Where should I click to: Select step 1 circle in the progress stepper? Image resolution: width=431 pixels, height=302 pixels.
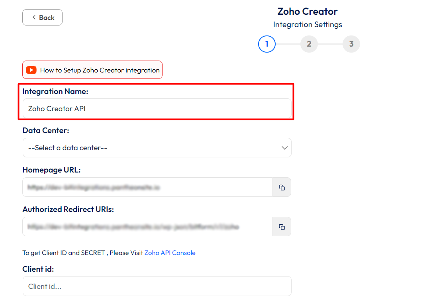pos(266,44)
